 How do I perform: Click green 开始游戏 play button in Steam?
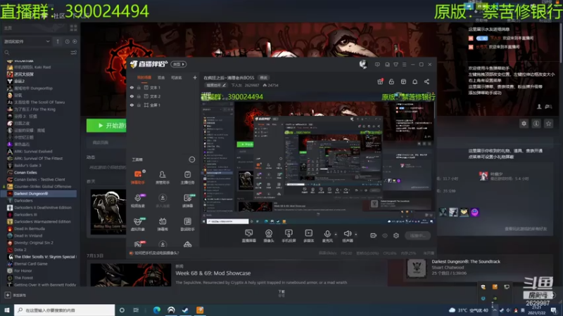(106, 126)
